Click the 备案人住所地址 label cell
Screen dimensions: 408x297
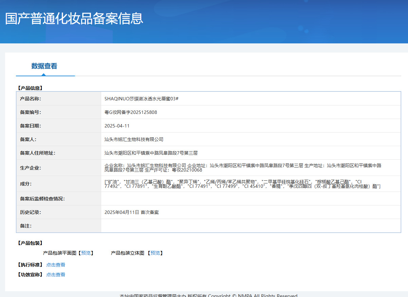tap(59, 153)
